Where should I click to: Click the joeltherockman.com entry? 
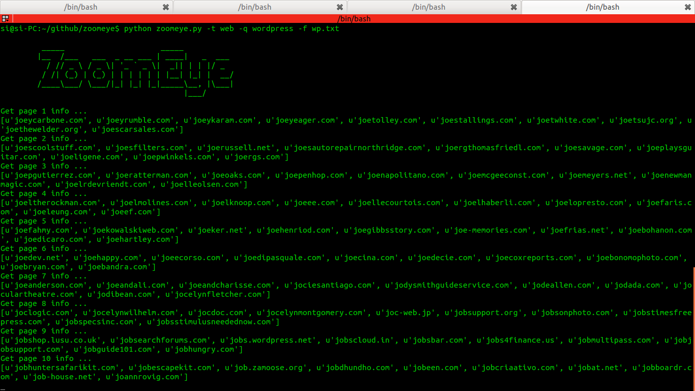[x=55, y=203]
